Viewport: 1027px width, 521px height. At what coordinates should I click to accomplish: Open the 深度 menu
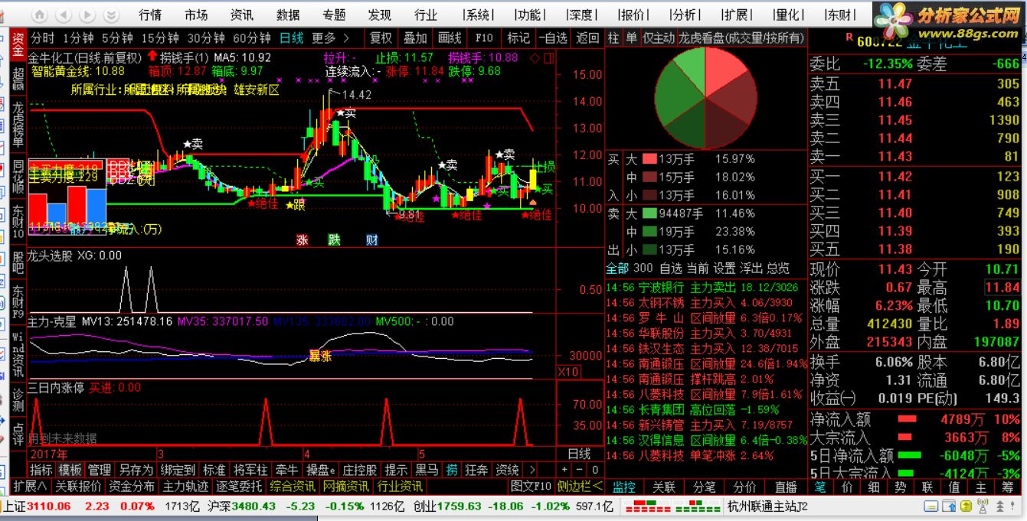581,15
